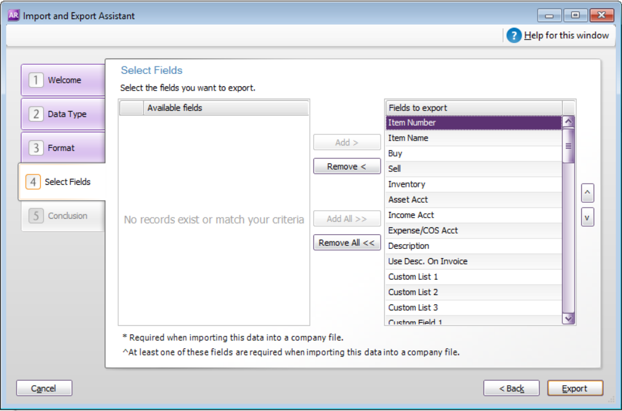622x411 pixels.
Task: Go to the Data Type step
Action: tap(63, 114)
